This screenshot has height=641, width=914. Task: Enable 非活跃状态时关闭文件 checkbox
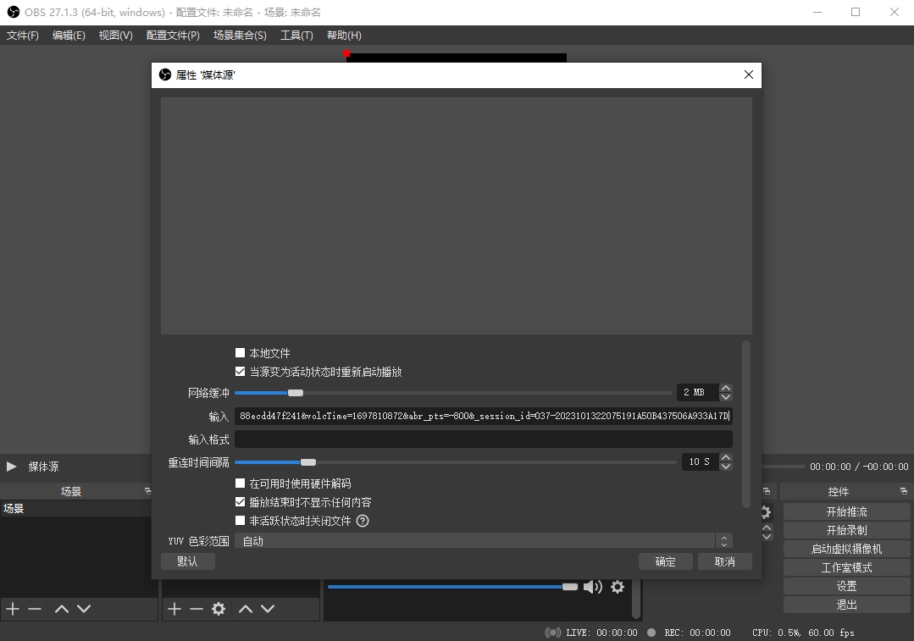pos(240,521)
